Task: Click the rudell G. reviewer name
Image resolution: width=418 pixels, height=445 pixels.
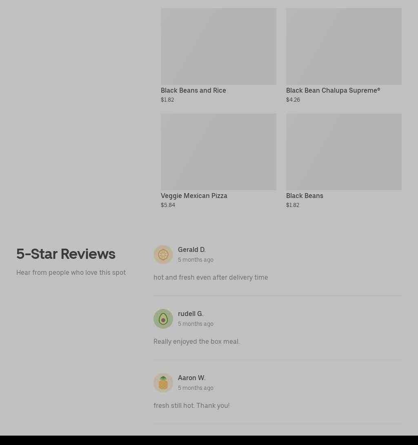Action: point(190,314)
